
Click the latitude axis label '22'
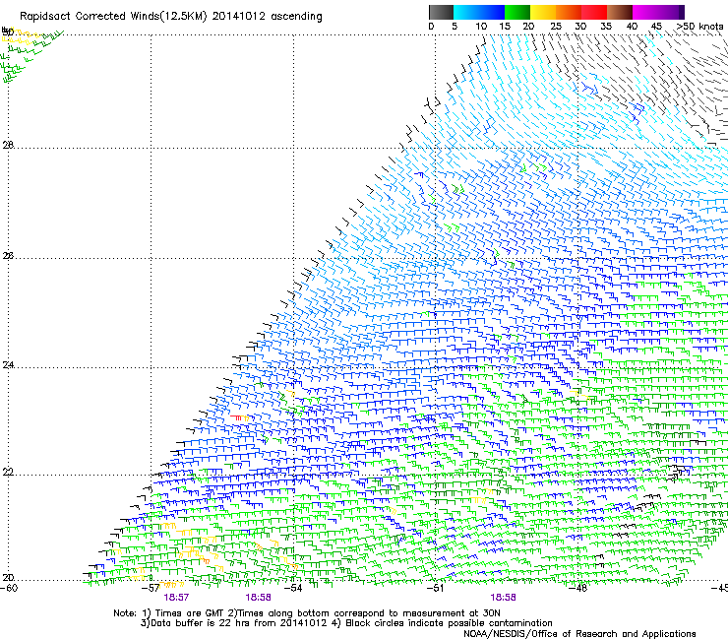(8, 472)
